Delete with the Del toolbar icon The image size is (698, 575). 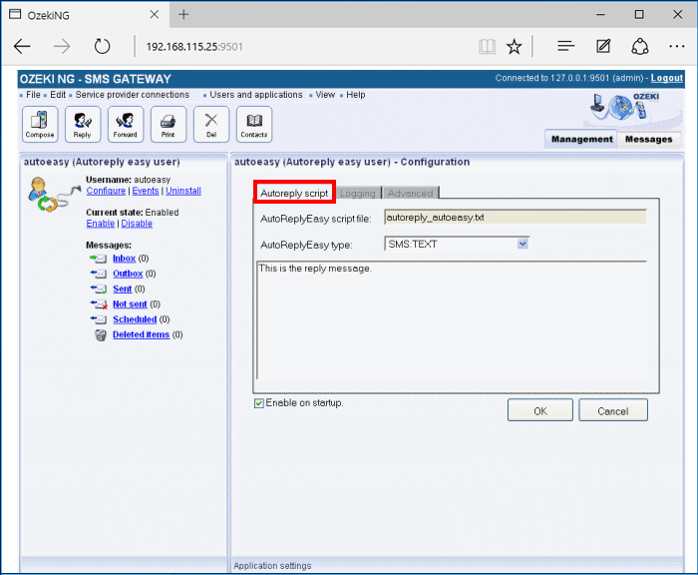coord(211,125)
